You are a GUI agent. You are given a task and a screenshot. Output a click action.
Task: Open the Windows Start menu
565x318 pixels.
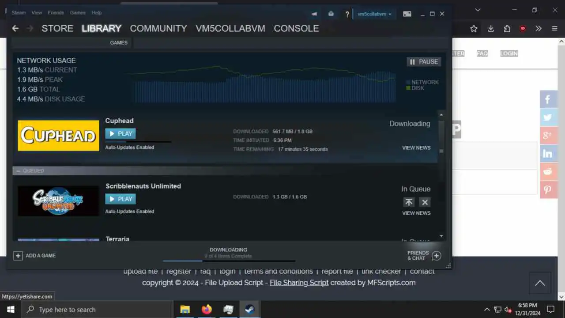pyautogui.click(x=11, y=310)
